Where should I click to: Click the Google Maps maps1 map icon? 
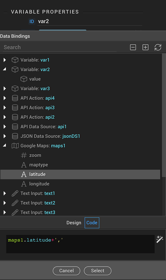15,146
